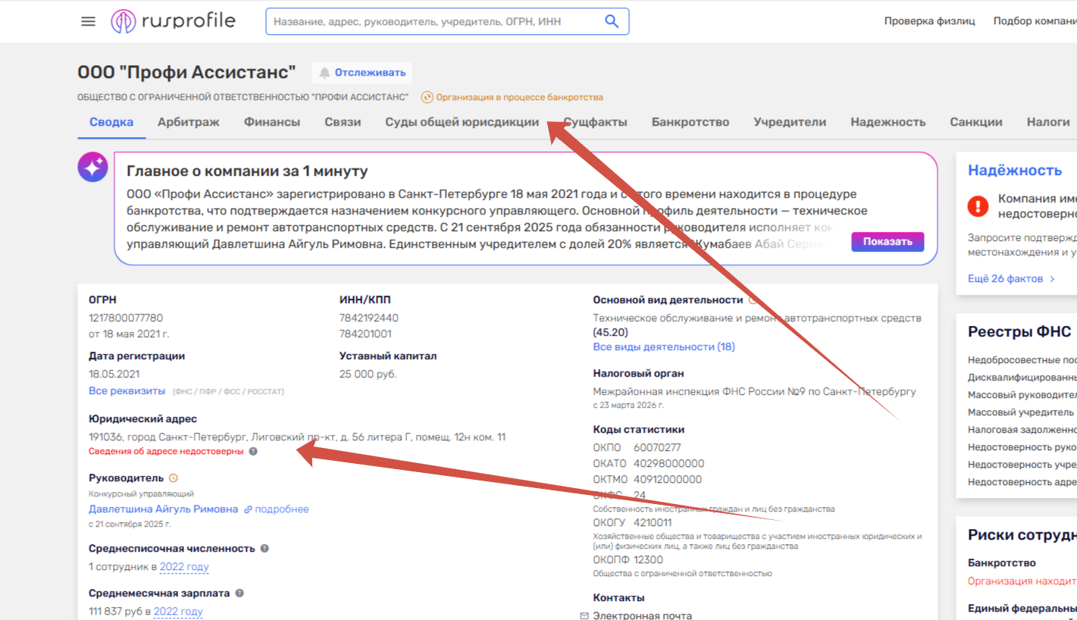Click the help icon near Среднемесячная зарплата
Image resolution: width=1077 pixels, height=620 pixels.
[239, 593]
